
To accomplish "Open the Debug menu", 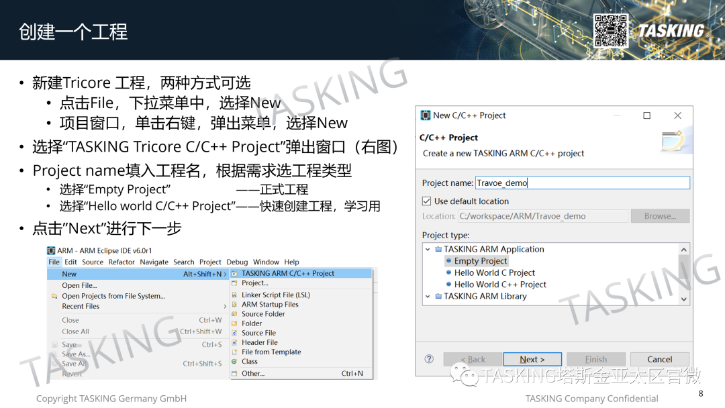I will pyautogui.click(x=237, y=262).
